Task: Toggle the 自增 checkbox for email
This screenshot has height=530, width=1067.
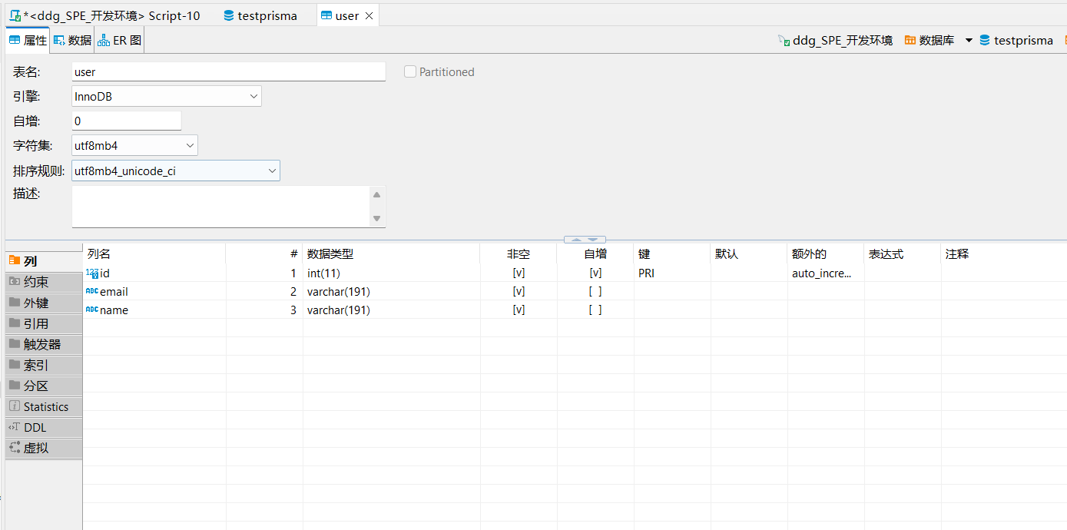Action: point(595,292)
